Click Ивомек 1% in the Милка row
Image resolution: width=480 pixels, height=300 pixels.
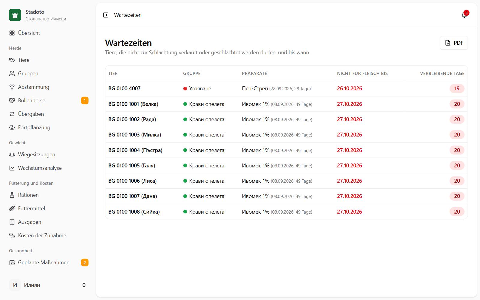(x=256, y=135)
